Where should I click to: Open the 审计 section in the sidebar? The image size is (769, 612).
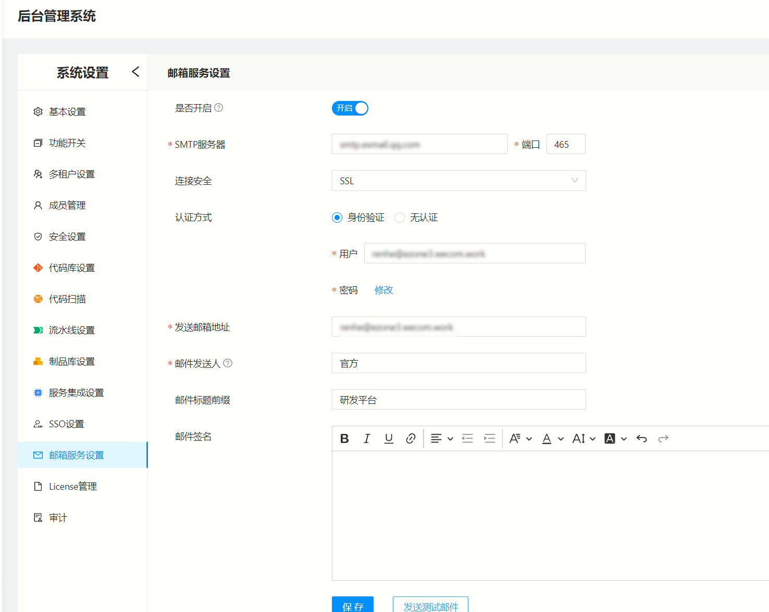pos(58,517)
